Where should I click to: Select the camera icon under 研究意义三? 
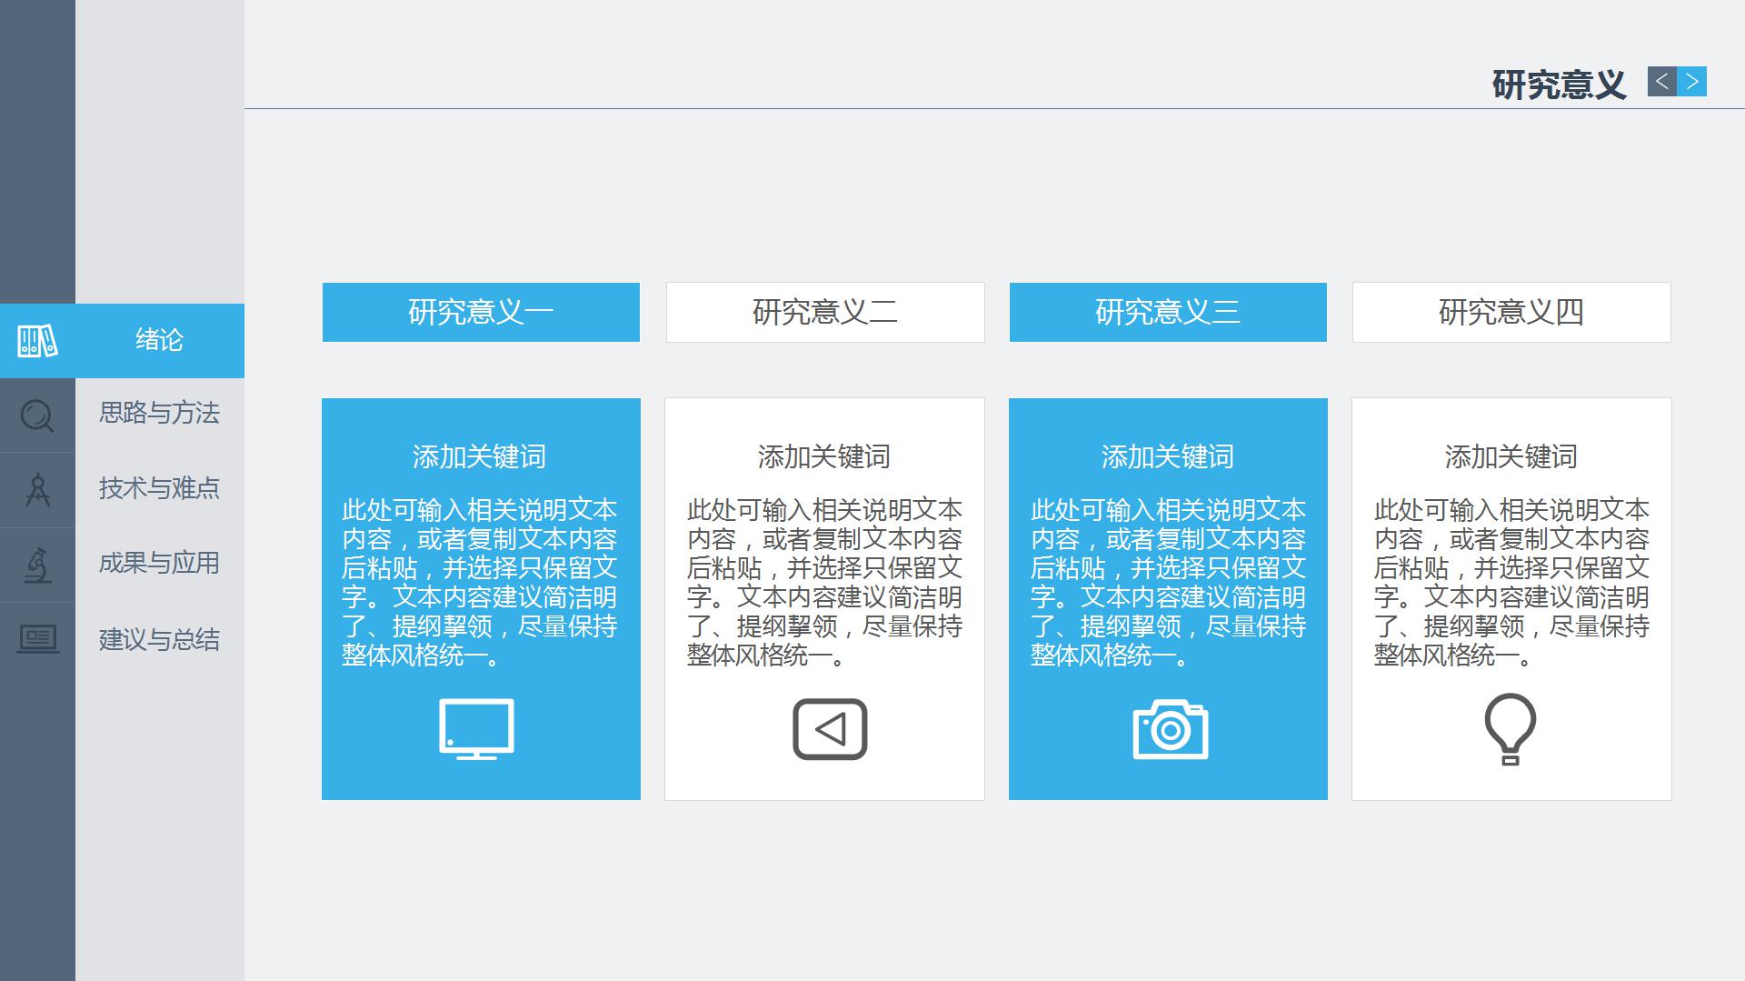point(1169,727)
